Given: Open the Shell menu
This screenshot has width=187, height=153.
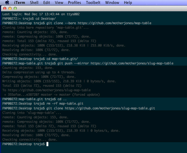Looking at the screenshot, I should pos(34,3).
